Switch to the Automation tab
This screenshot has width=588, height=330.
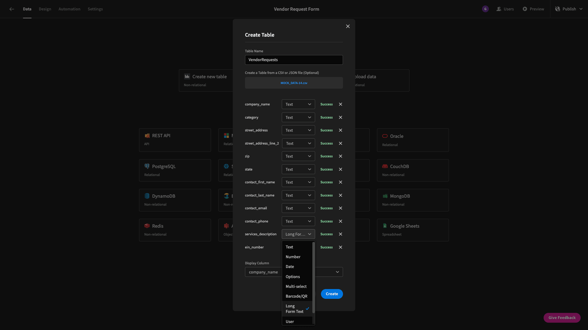coord(70,9)
